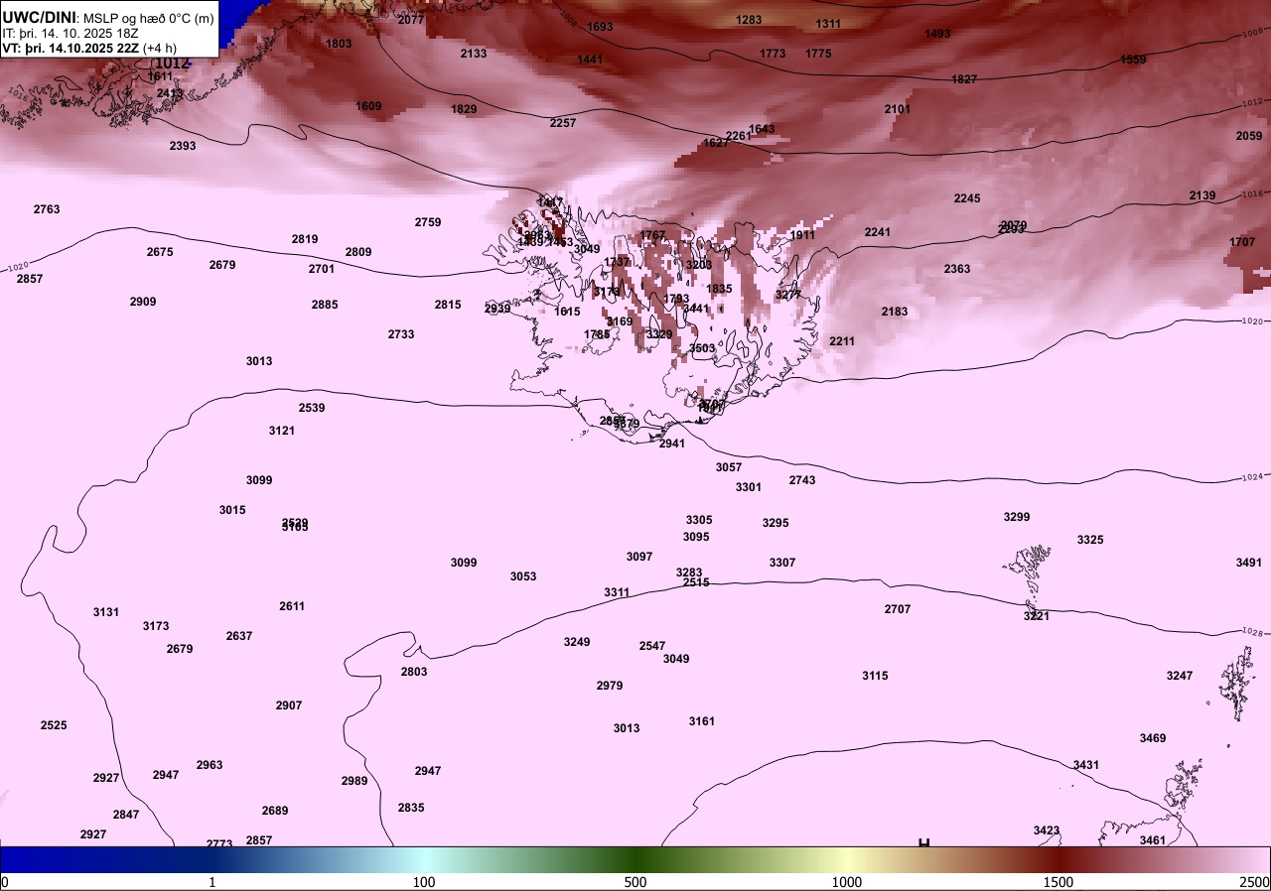
Task: Click the 2763 value
Action: [47, 209]
